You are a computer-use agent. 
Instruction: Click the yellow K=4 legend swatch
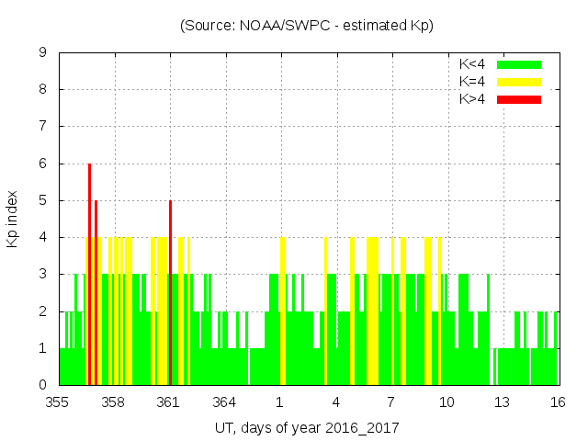pyautogui.click(x=519, y=82)
